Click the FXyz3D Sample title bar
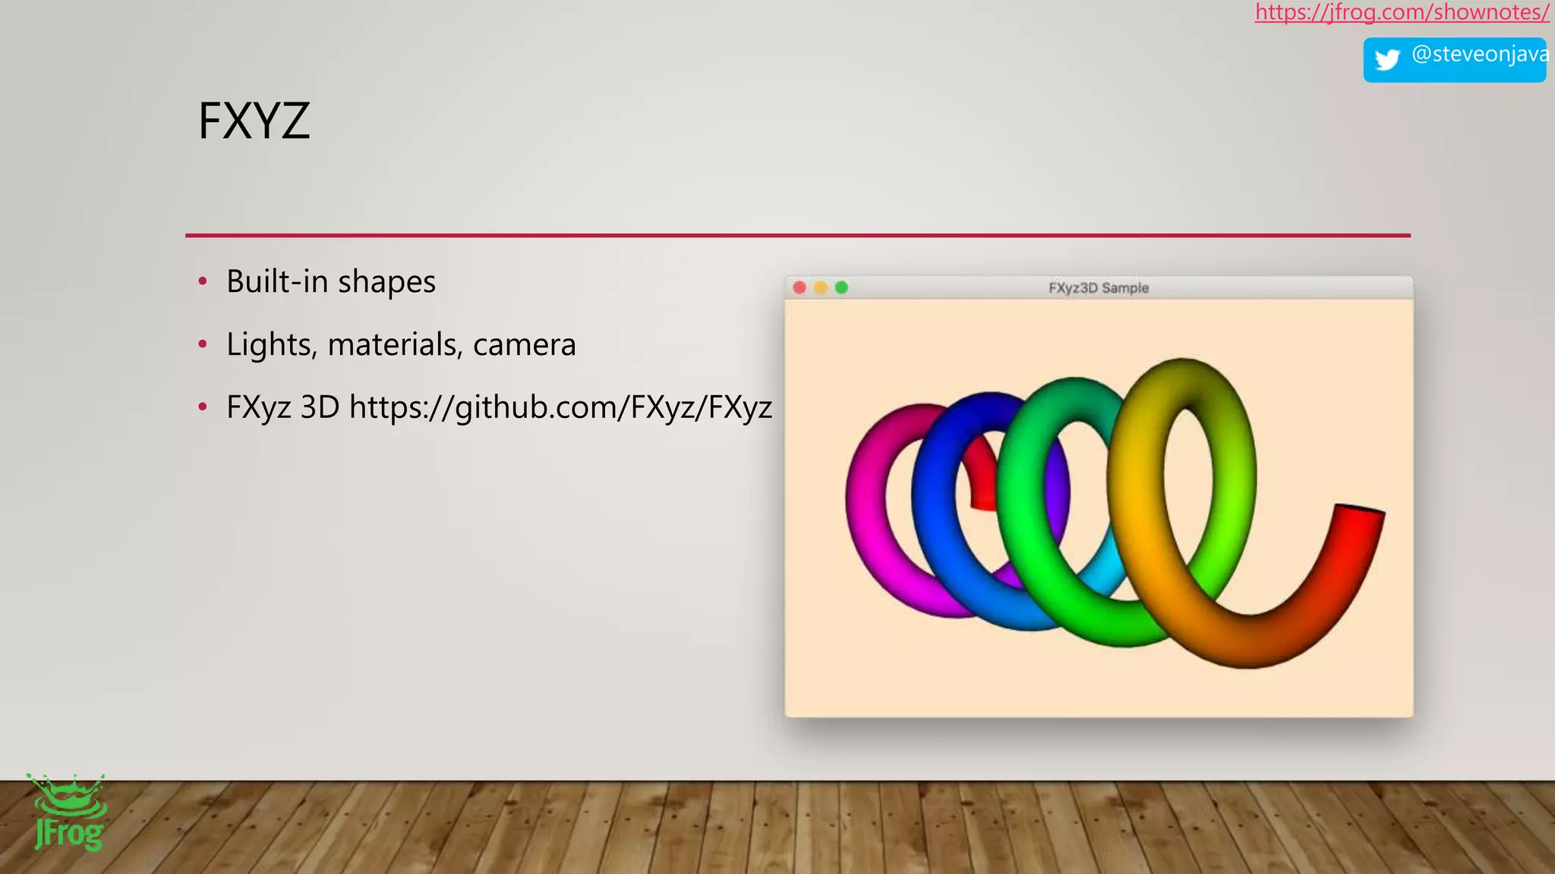The width and height of the screenshot is (1555, 874). tap(1099, 288)
